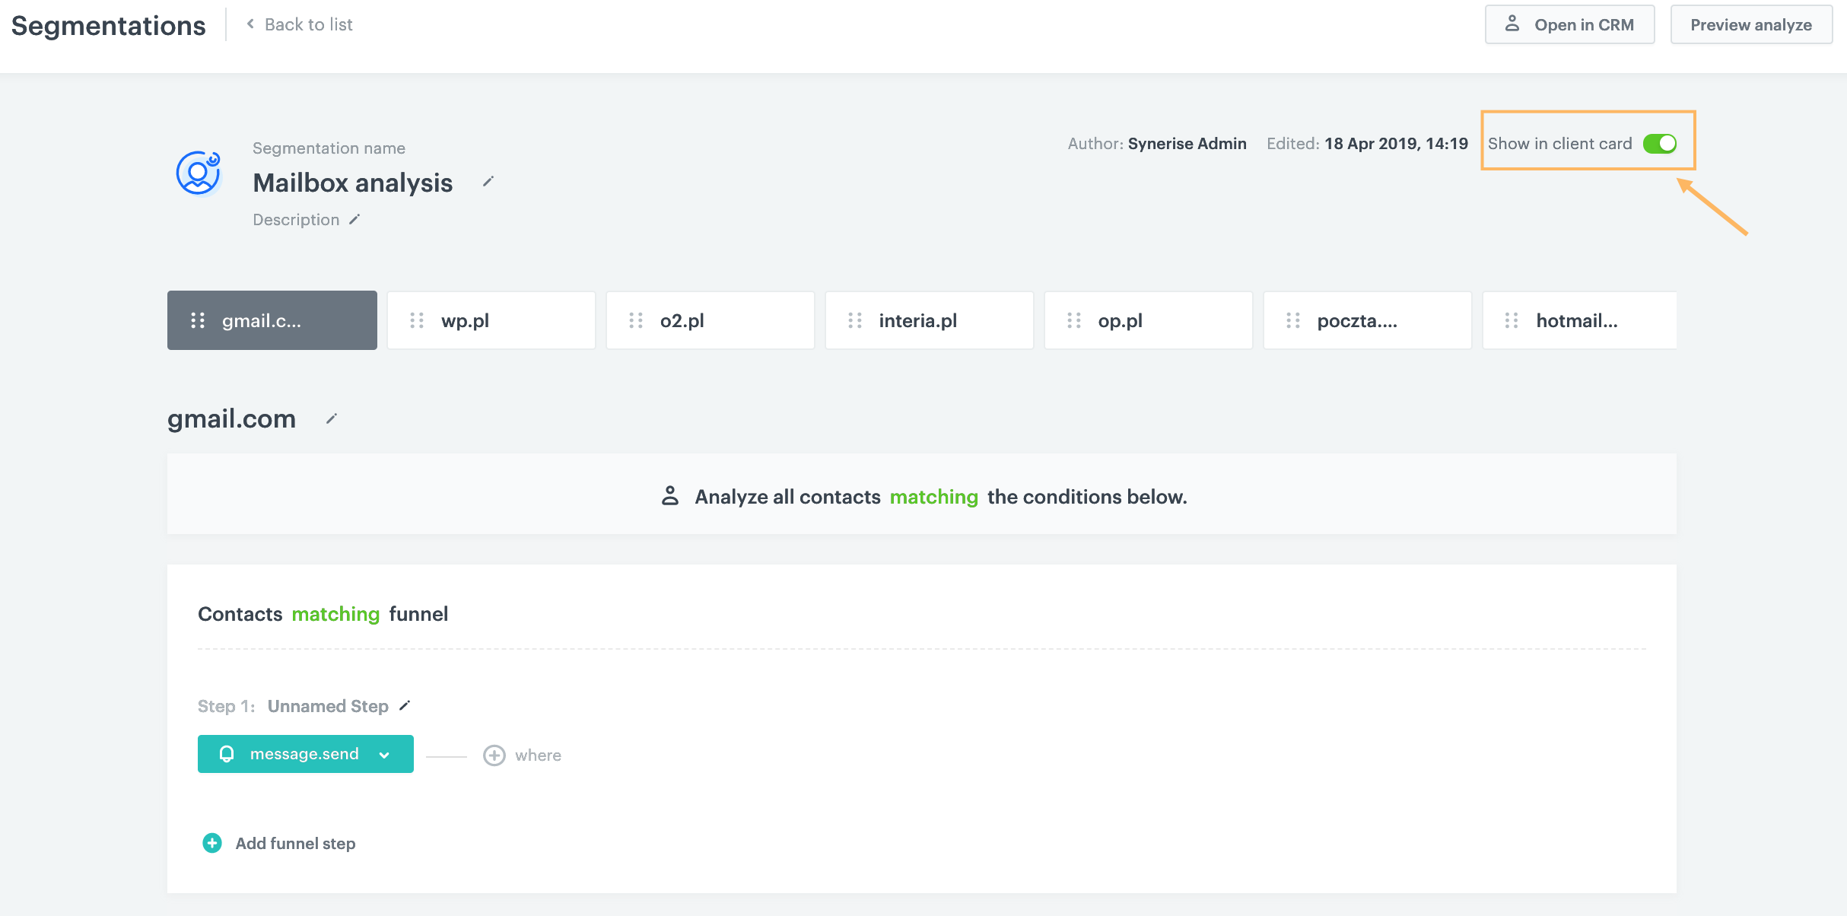Viewport: 1847px width, 916px height.
Task: Click the bell icon on message.send
Action: click(226, 754)
